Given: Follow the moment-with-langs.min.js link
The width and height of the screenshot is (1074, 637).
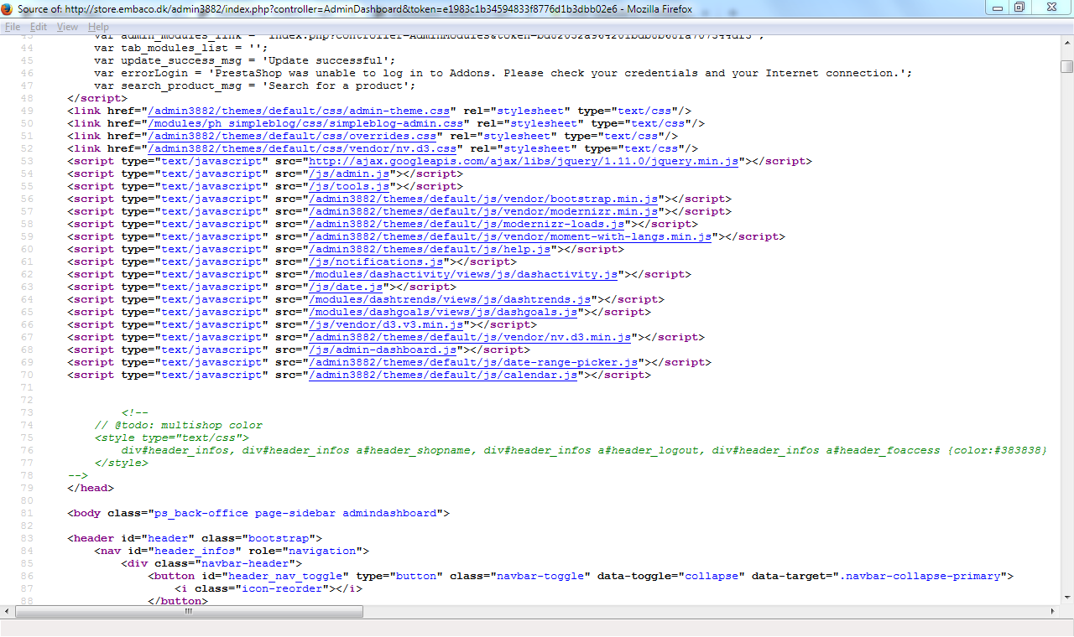Looking at the screenshot, I should (510, 236).
